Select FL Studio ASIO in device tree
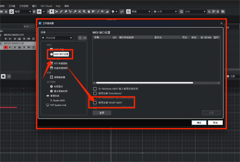This screenshot has width=240, height=162. pos(58,101)
